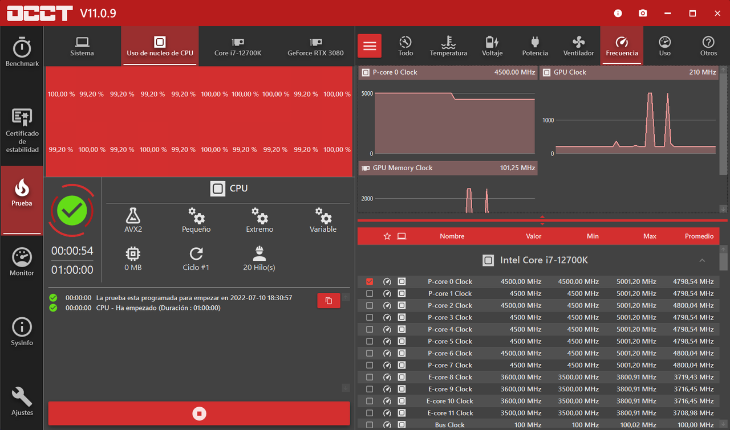The height and width of the screenshot is (430, 730).
Task: Check the P-core 5 Clock checkbox
Action: 370,341
